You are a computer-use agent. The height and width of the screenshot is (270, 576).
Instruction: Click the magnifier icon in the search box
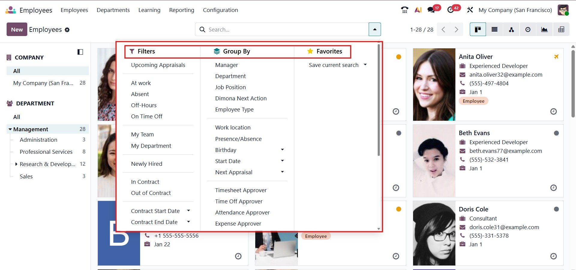pyautogui.click(x=202, y=29)
